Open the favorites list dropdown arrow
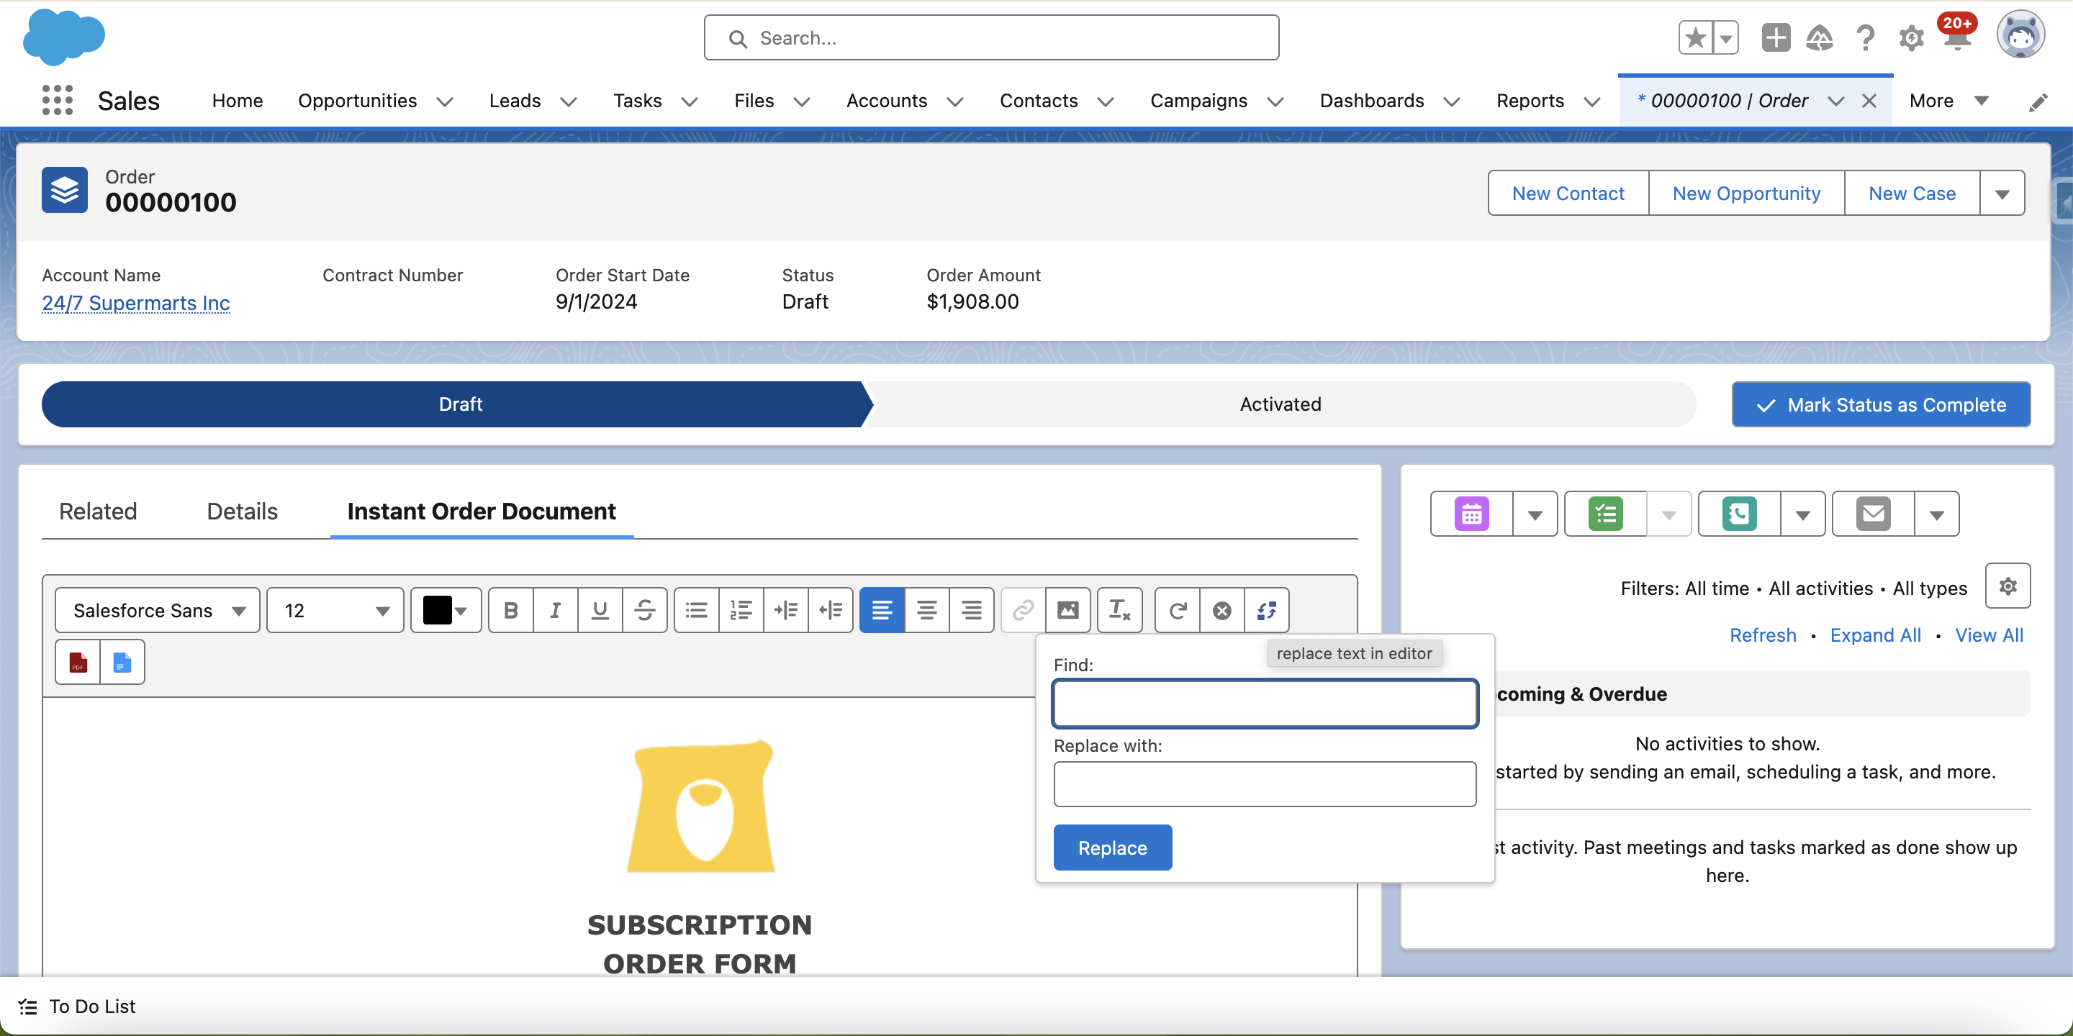This screenshot has width=2073, height=1036. click(x=1725, y=38)
